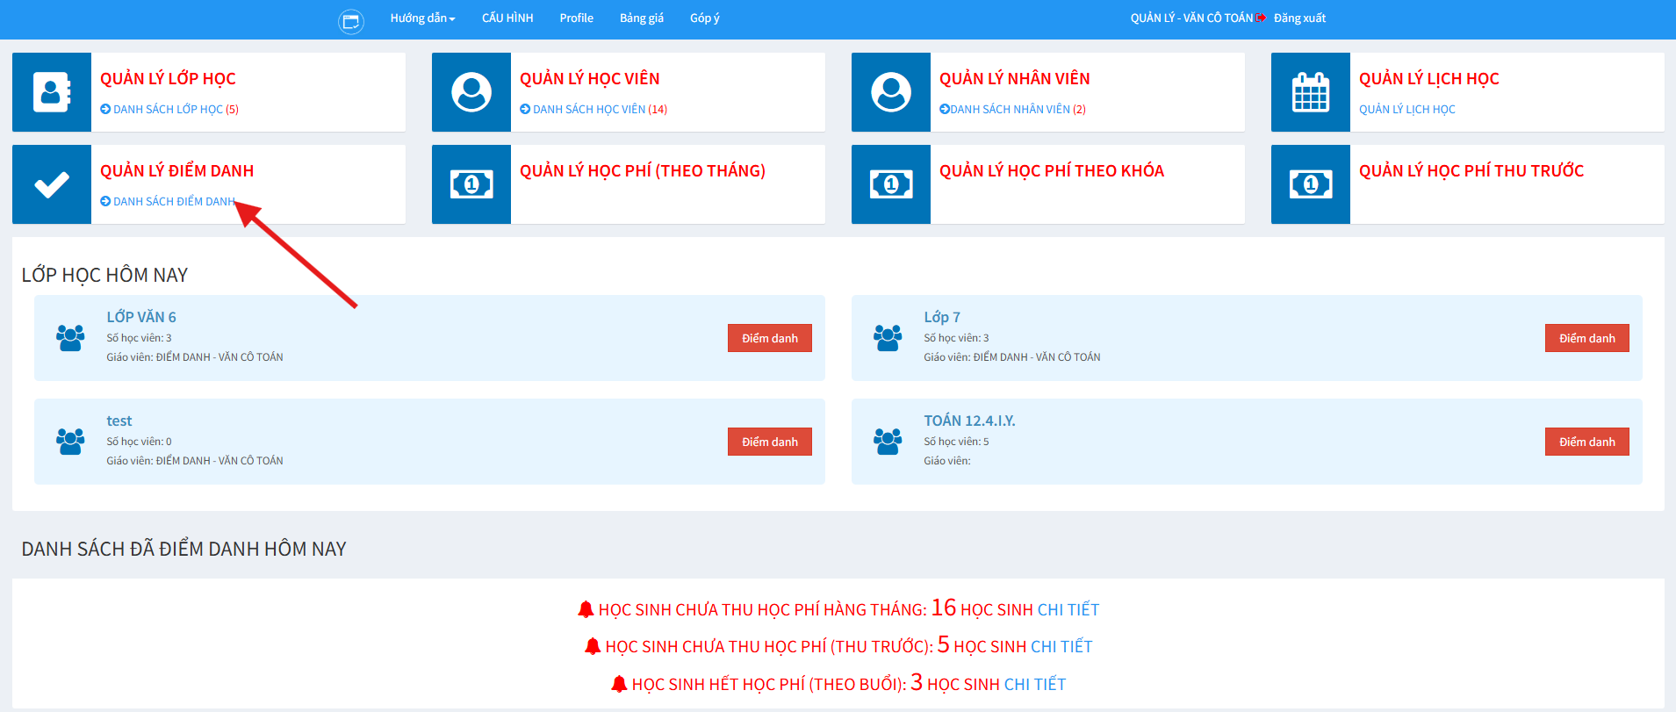Open the DANH SÁCH LỚP HỌC link
The image size is (1676, 712).
click(169, 110)
